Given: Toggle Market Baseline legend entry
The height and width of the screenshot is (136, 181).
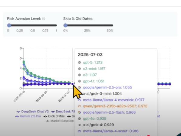Looking at the screenshot, I should (x=60, y=121).
